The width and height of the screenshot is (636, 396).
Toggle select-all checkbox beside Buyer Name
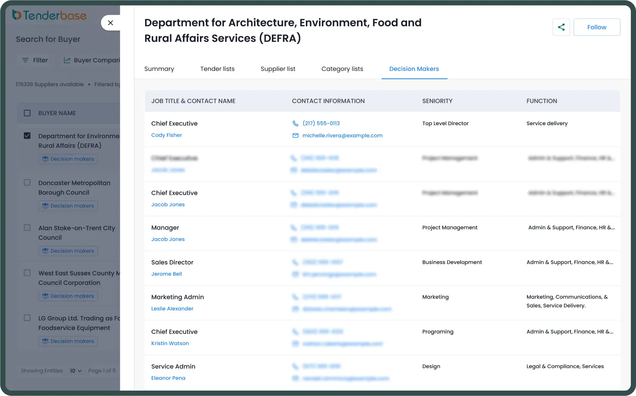(27, 113)
